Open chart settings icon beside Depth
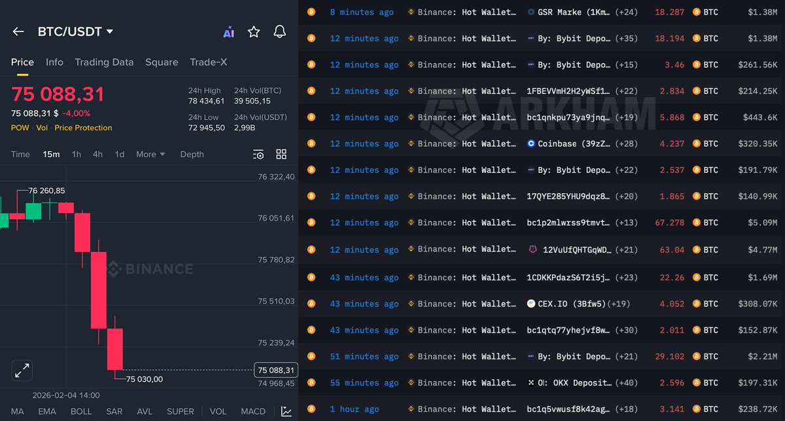 click(258, 155)
